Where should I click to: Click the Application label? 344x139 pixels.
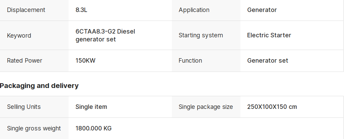pos(194,10)
